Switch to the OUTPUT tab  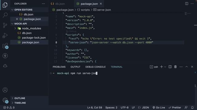pos(75,67)
